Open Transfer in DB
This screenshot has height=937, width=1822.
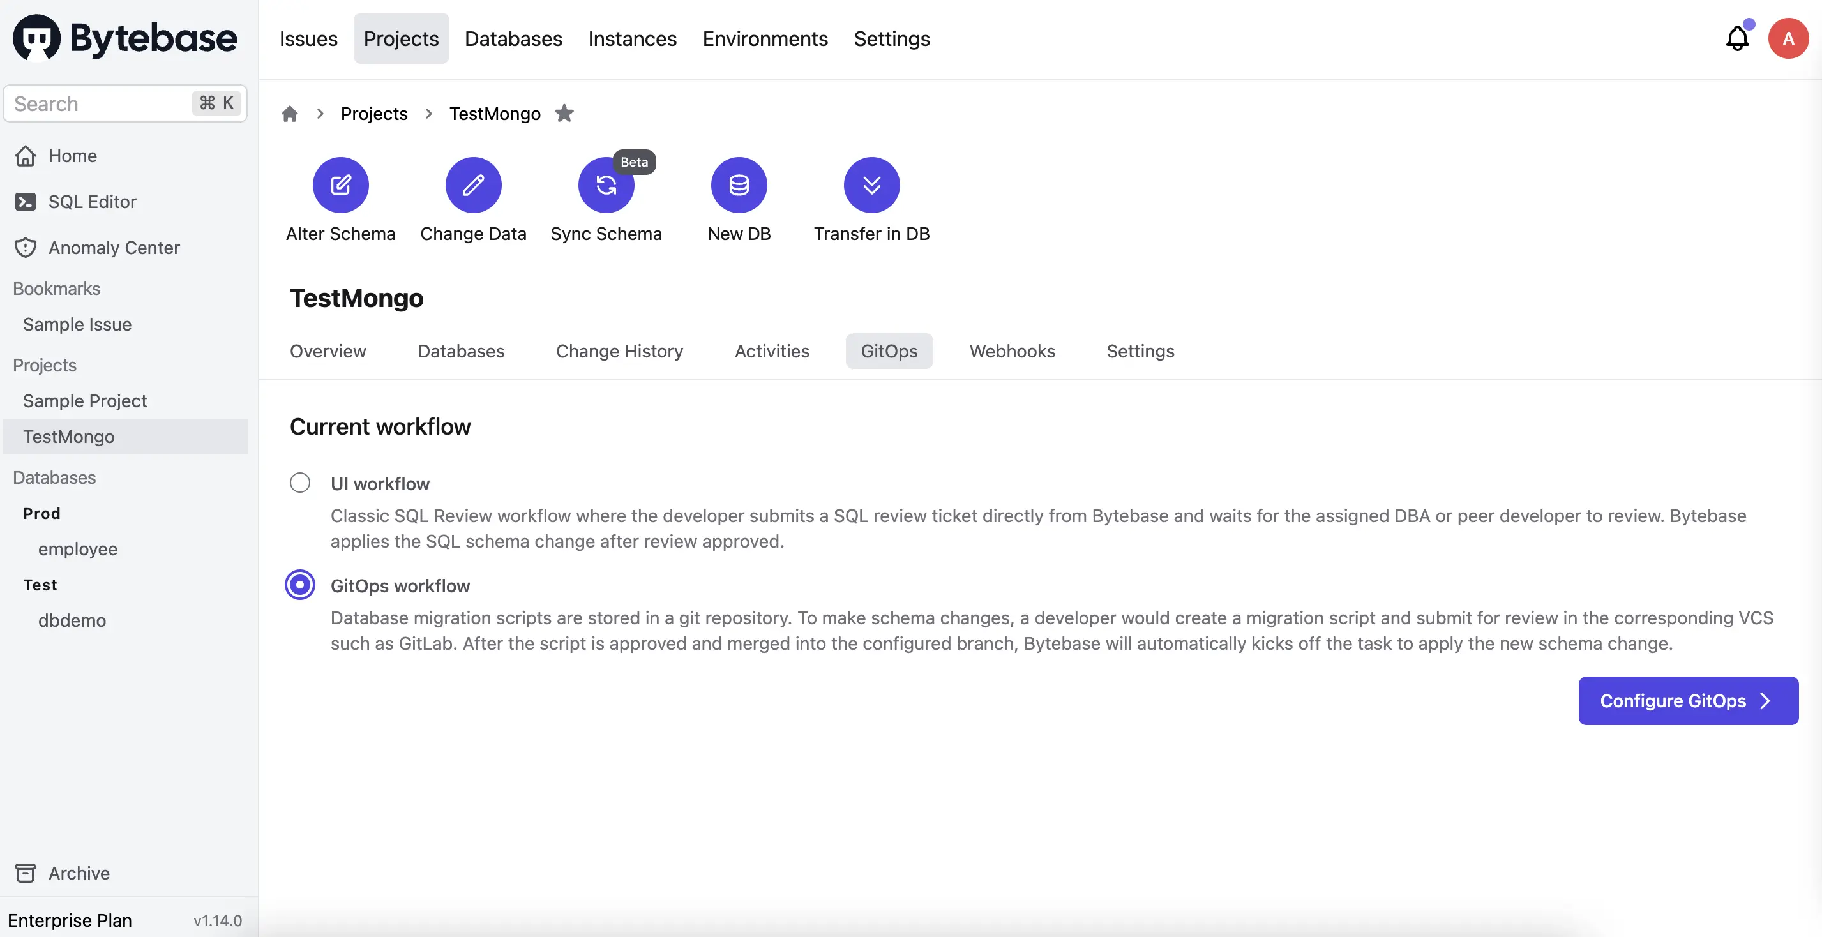pos(871,185)
